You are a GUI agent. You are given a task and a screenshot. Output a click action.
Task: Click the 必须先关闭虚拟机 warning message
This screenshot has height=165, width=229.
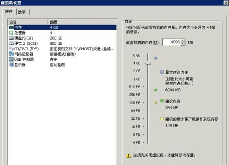coord(164,155)
